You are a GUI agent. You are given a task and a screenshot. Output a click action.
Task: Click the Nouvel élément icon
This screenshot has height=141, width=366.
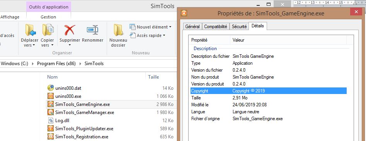(x=132, y=27)
